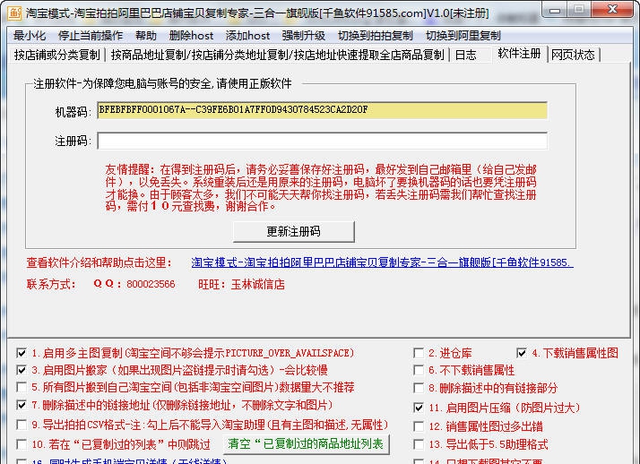Toggle option 2 进仓库 checkbox

pos(419,353)
